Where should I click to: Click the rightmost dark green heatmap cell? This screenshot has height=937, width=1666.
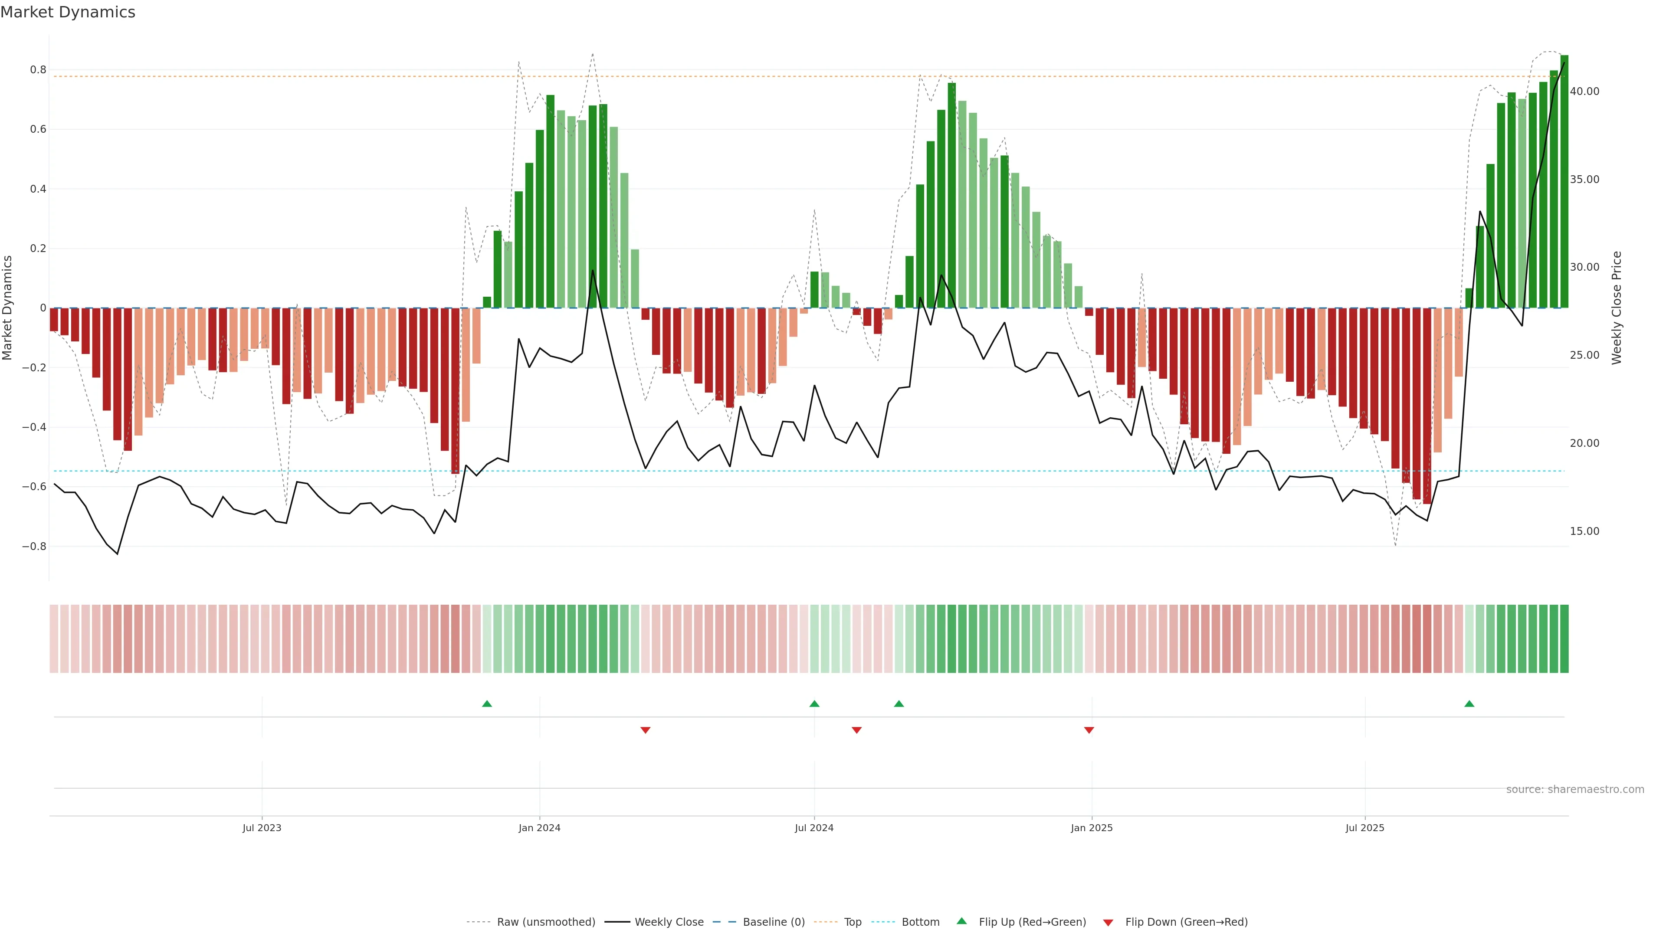[x=1564, y=638]
